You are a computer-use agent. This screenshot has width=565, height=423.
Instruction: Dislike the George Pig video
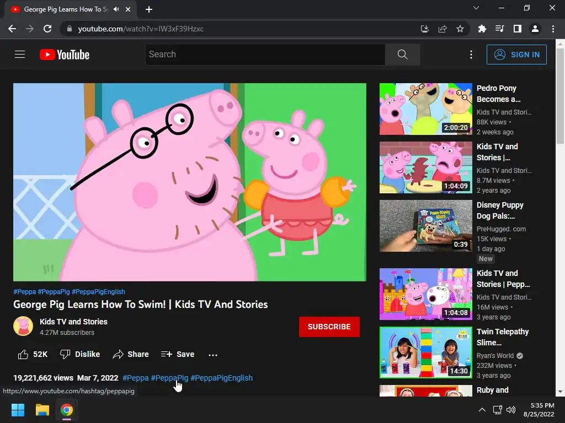coord(80,354)
